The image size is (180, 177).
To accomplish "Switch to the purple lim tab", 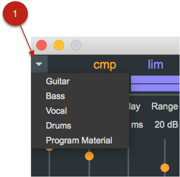I will 156,64.
